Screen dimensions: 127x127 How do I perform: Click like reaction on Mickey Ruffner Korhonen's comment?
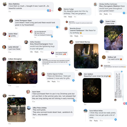(x=124, y=13)
